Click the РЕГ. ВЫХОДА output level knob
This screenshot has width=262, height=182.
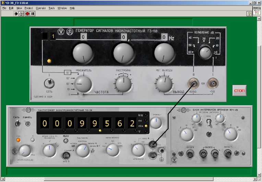(164, 84)
